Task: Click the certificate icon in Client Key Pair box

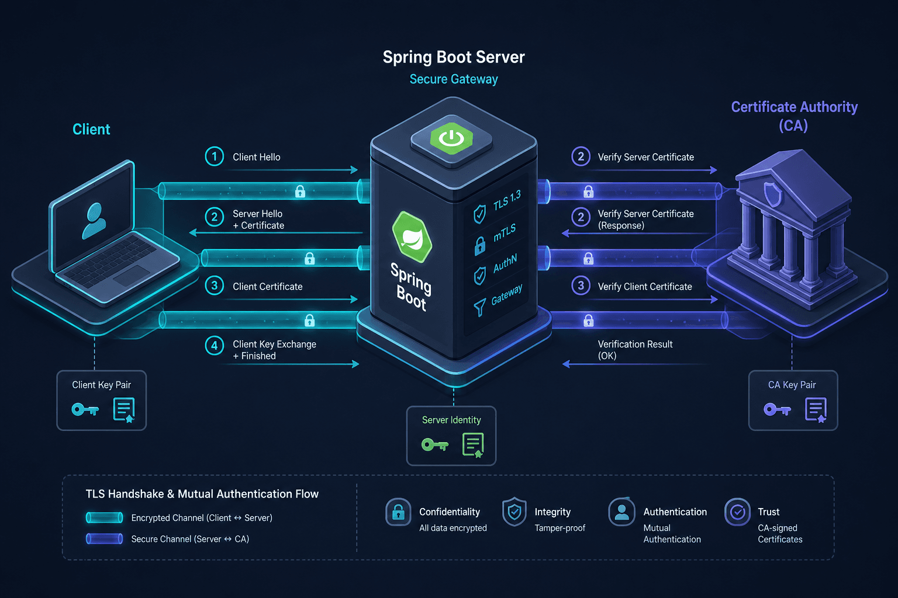Action: point(124,410)
